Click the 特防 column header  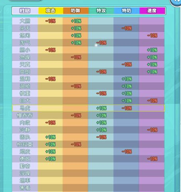pos(127,11)
